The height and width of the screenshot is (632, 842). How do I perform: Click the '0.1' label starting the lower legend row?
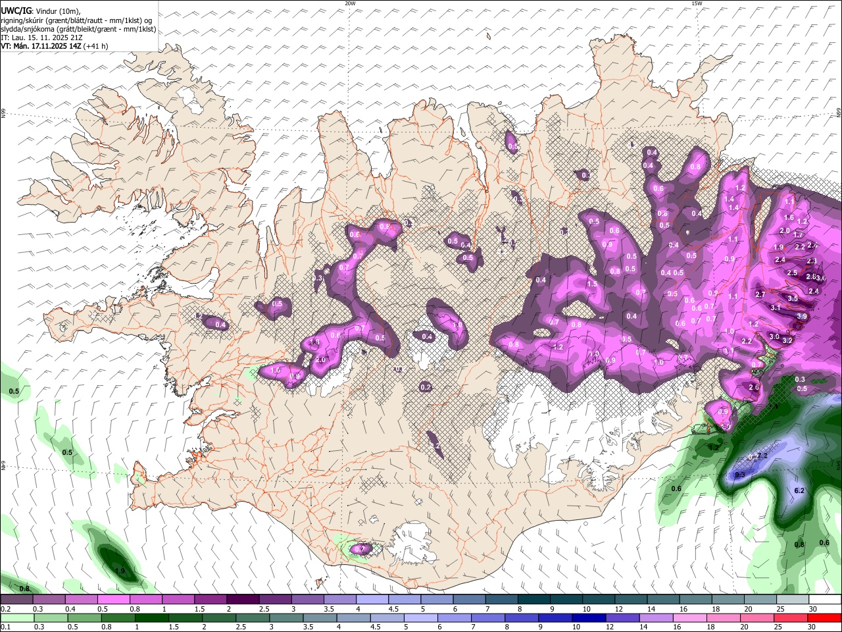[x=5, y=627]
